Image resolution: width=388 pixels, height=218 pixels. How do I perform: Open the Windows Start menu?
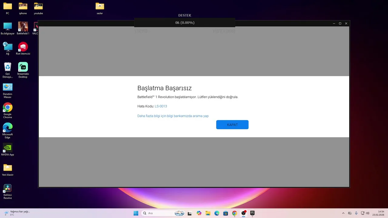[x=136, y=213]
